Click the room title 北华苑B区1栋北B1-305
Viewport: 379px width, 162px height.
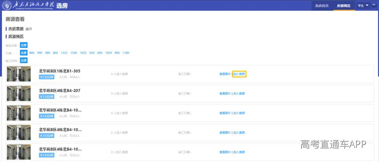pyautogui.click(x=60, y=71)
